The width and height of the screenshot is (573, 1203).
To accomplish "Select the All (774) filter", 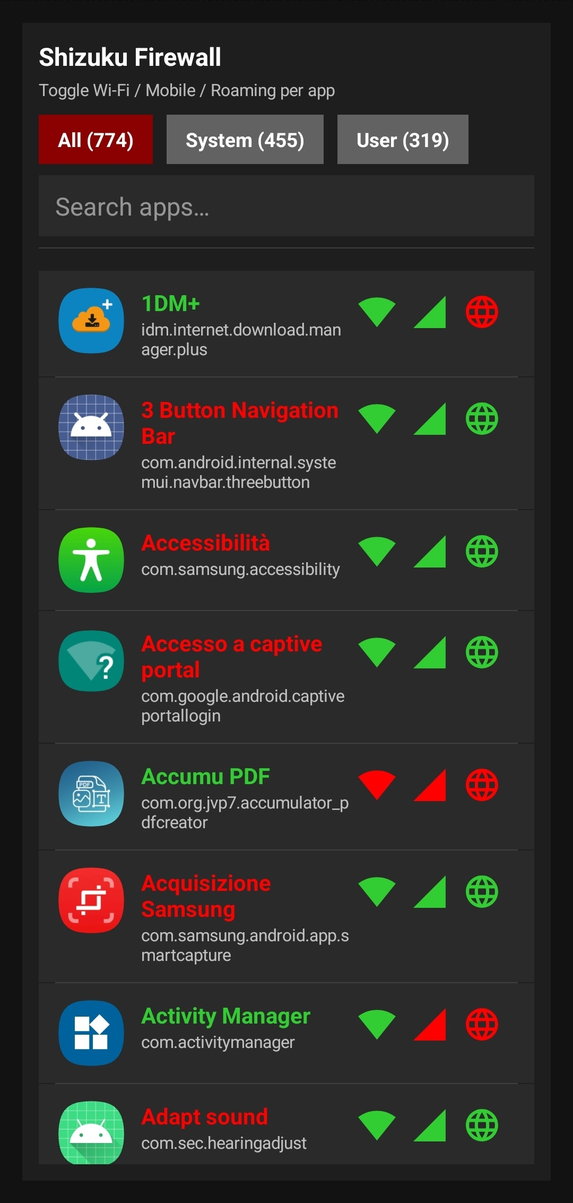I will coord(95,140).
